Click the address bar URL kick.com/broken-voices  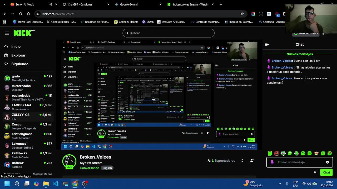click(58, 14)
